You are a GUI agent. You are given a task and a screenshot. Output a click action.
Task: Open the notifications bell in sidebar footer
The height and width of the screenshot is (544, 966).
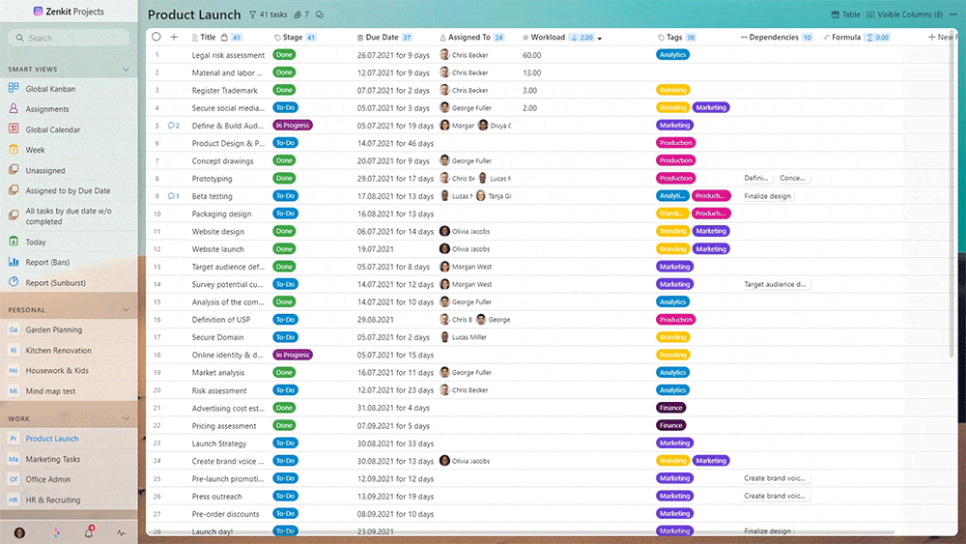pos(88,532)
